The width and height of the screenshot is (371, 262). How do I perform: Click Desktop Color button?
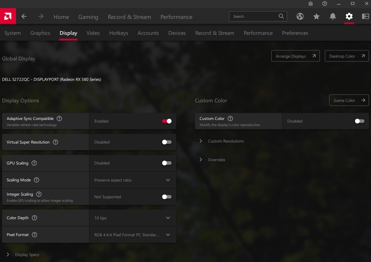point(347,56)
